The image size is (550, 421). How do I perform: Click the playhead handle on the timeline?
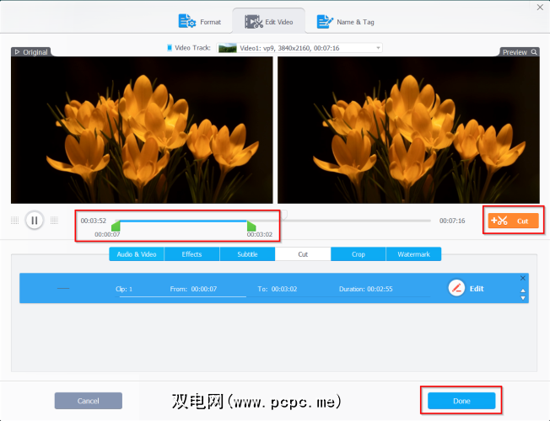pyautogui.click(x=284, y=215)
